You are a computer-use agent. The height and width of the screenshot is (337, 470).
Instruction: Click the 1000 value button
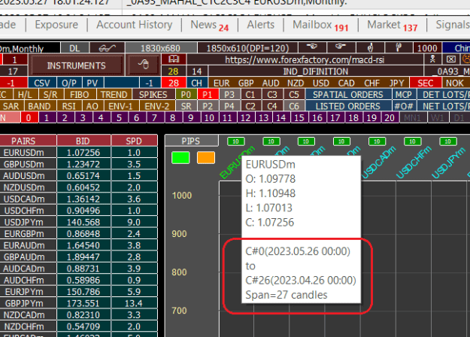(427, 48)
